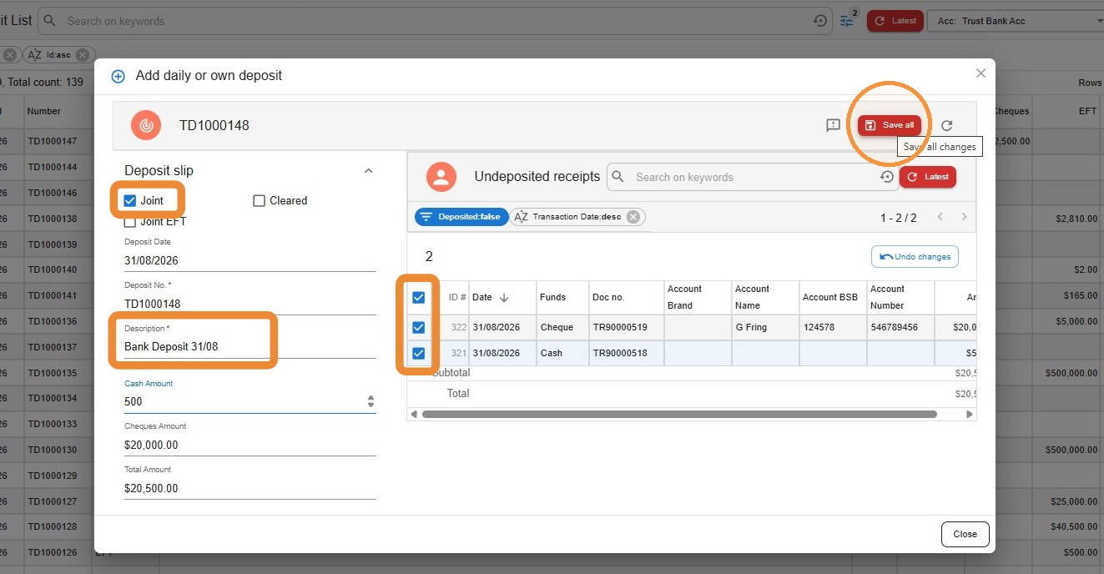This screenshot has height=574, width=1104.
Task: Click the horizontal scrollbar of receipts table
Action: tap(679, 414)
